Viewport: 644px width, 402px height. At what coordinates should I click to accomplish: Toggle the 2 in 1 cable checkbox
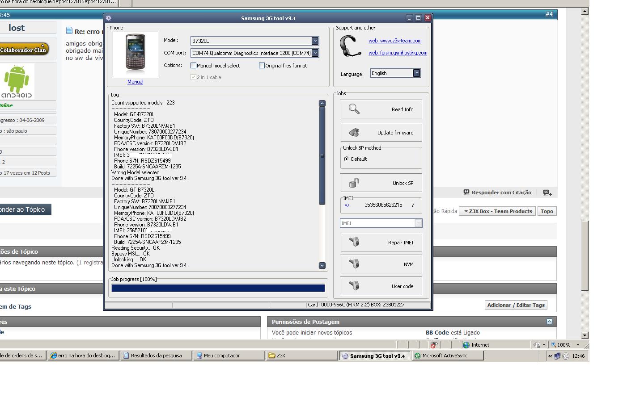[x=194, y=77]
